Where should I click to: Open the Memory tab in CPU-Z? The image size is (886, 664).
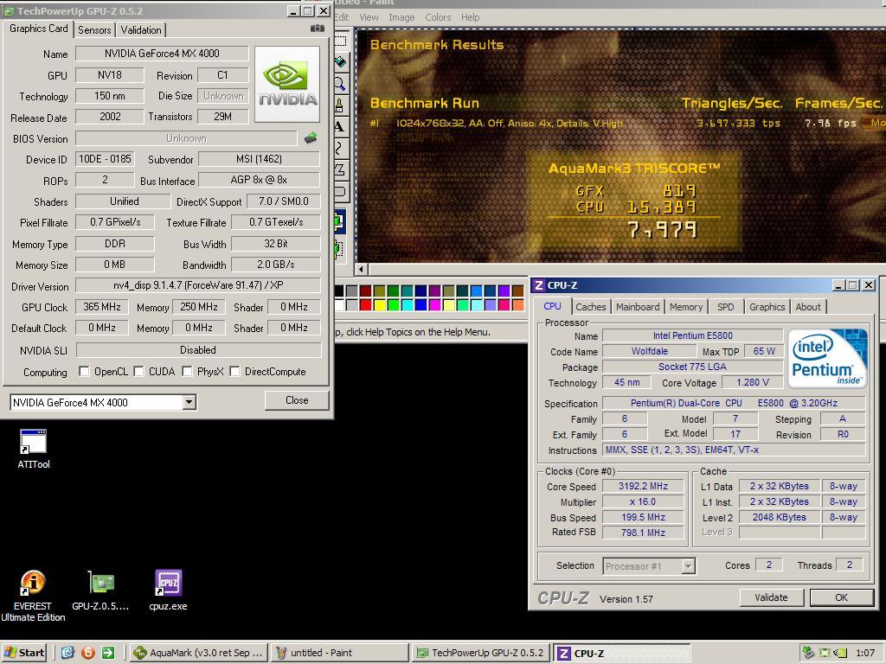click(686, 307)
